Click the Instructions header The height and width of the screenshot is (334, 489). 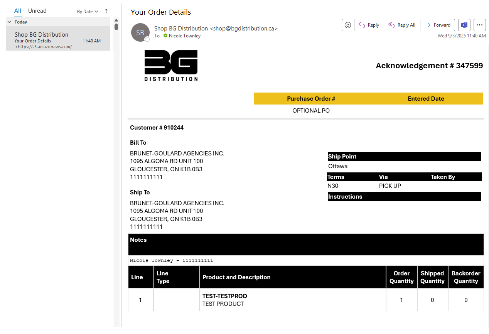pos(404,197)
